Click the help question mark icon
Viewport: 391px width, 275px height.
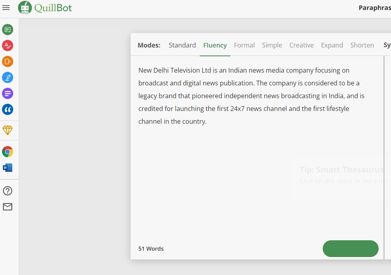tap(8, 191)
